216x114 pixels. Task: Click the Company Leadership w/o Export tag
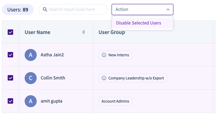pos(133,78)
